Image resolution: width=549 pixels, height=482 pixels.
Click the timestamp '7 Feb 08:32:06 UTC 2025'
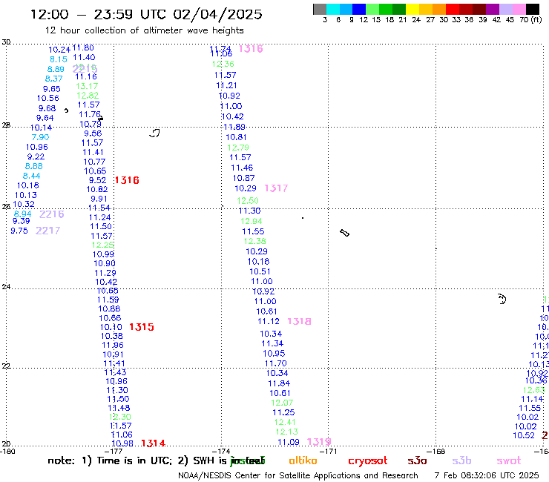click(x=487, y=476)
